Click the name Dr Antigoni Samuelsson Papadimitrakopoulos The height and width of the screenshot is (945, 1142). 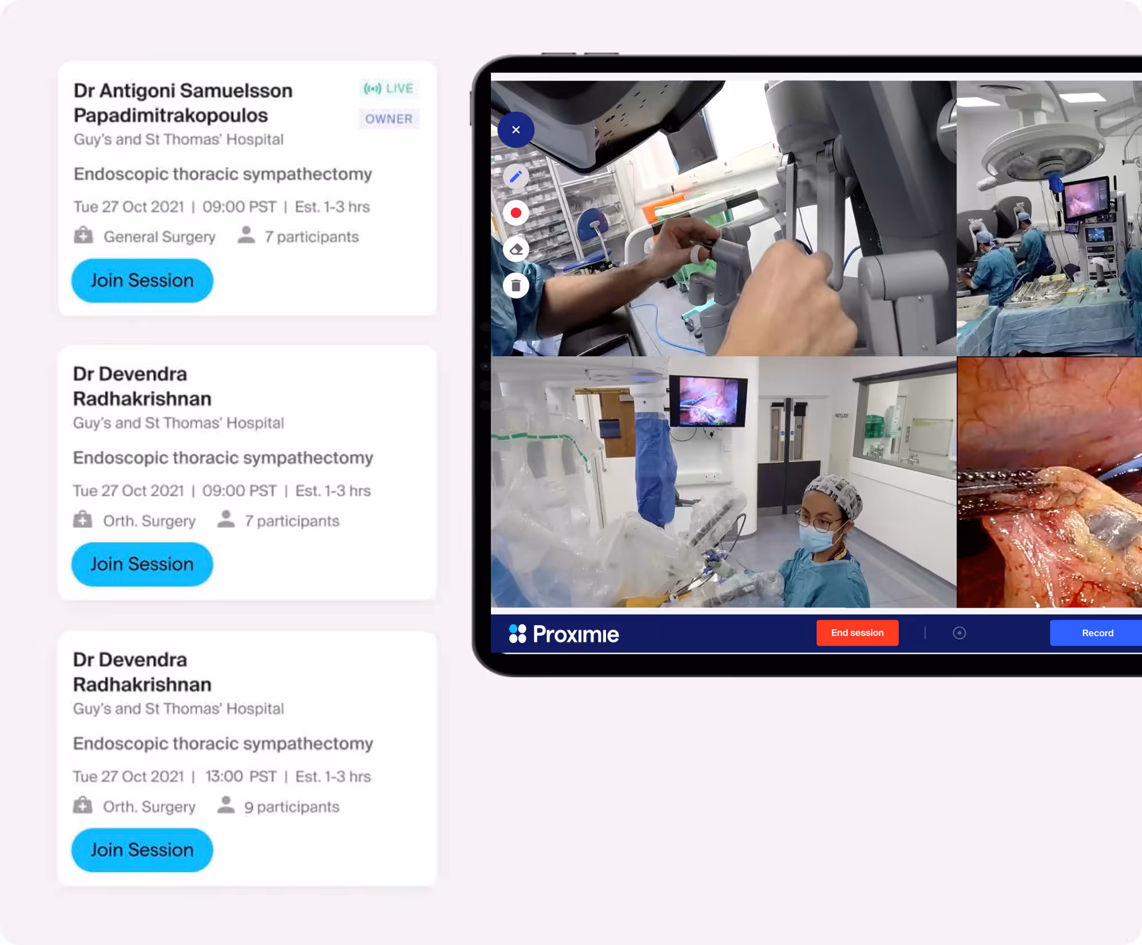tap(183, 103)
